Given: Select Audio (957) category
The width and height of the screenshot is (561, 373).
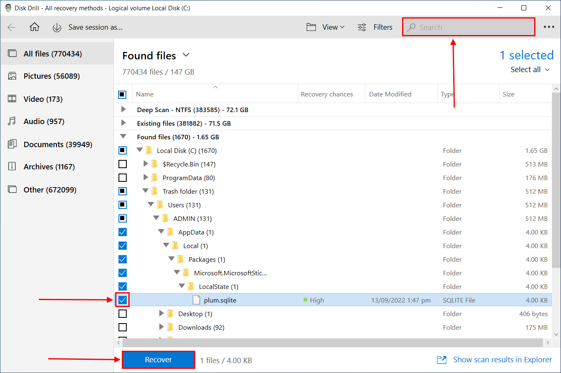Looking at the screenshot, I should [57, 121].
